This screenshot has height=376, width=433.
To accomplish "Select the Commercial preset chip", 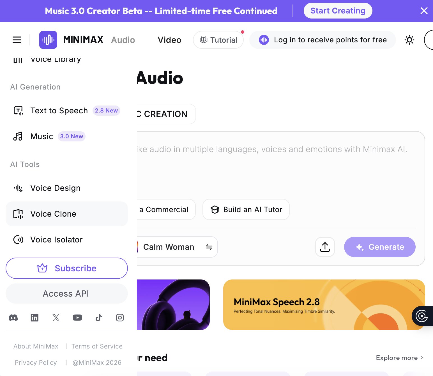I will pos(166,210).
